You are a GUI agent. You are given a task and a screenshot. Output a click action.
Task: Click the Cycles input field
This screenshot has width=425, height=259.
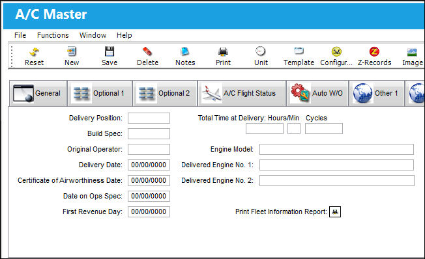point(324,129)
